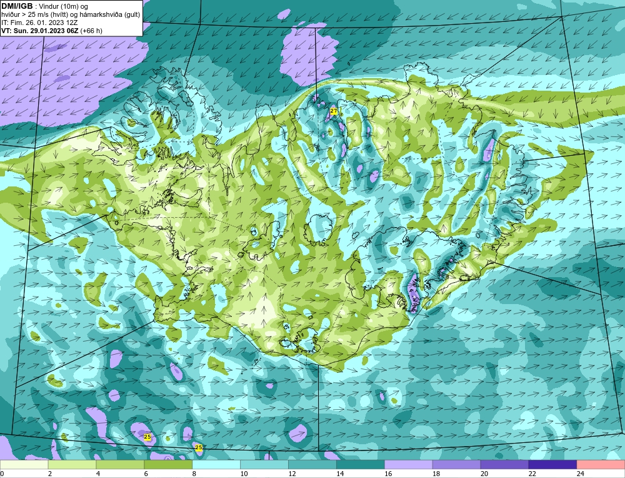Pick the pink legend swatch above 24 m/s
The image size is (625, 478).
point(601,465)
